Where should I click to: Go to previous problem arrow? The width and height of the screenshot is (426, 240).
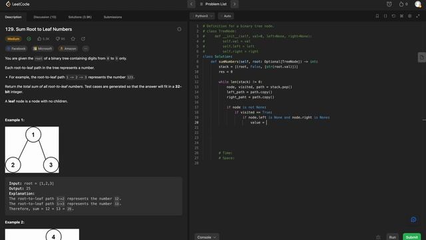tap(191, 4)
